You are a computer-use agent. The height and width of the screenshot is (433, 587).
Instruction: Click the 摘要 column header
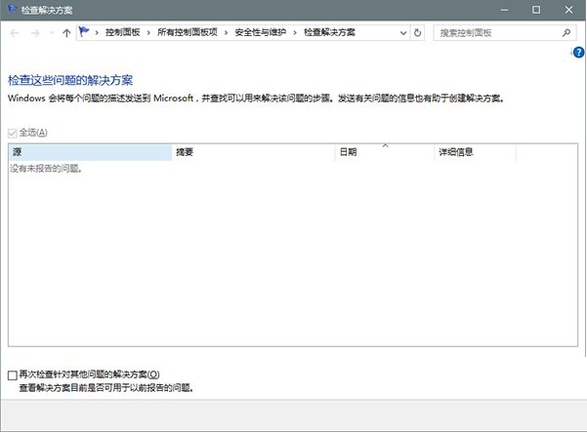pos(252,153)
